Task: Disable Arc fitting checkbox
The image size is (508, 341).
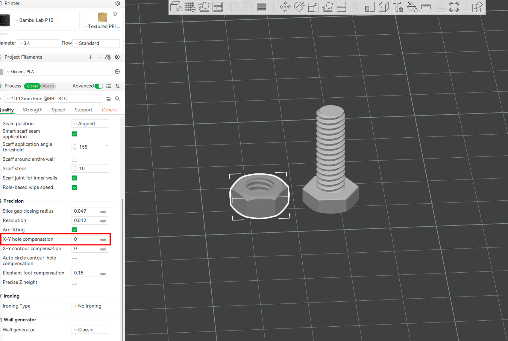Action: (x=75, y=230)
